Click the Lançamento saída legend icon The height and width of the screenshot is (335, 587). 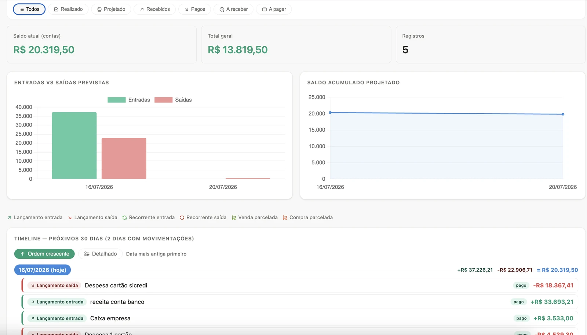(70, 217)
